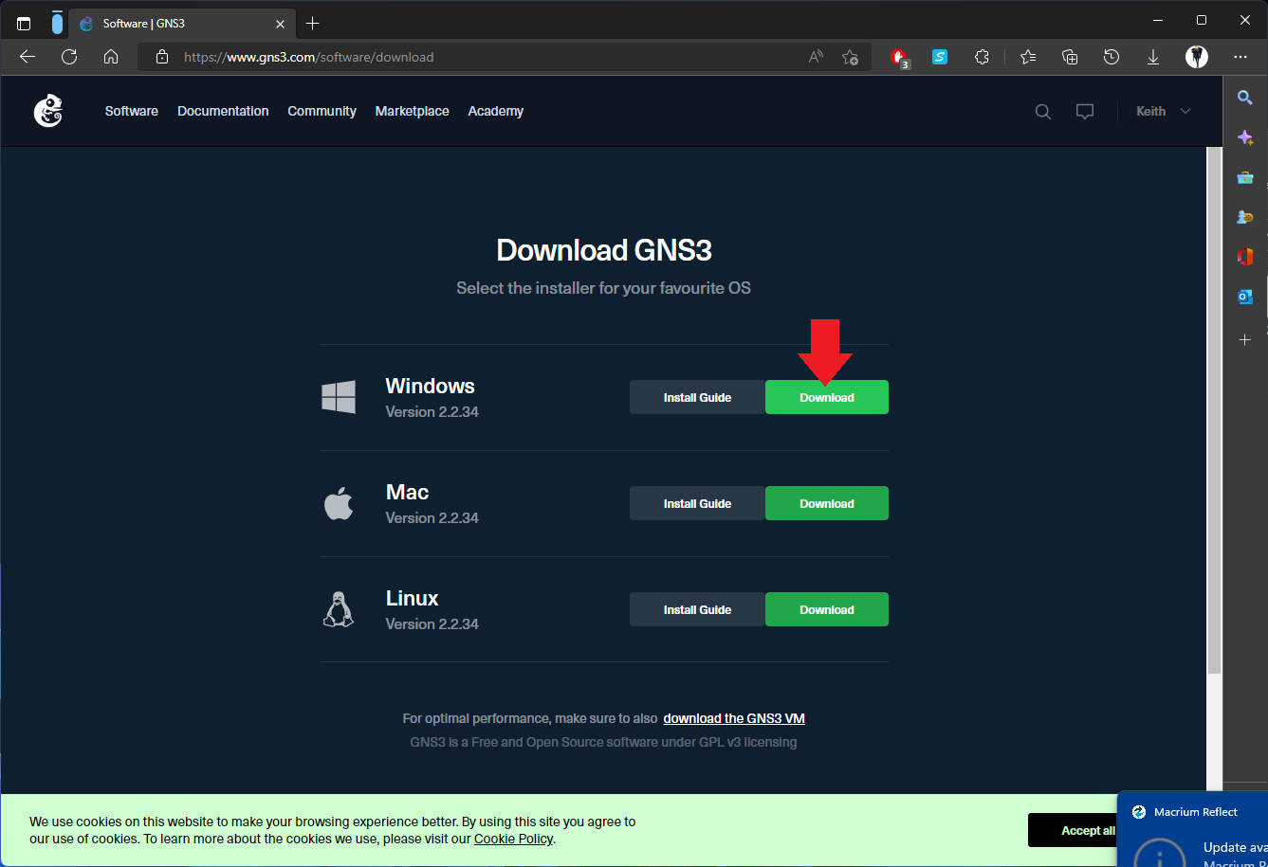Click the Favorites star icon in the toolbar
The height and width of the screenshot is (867, 1268).
pyautogui.click(x=1028, y=57)
